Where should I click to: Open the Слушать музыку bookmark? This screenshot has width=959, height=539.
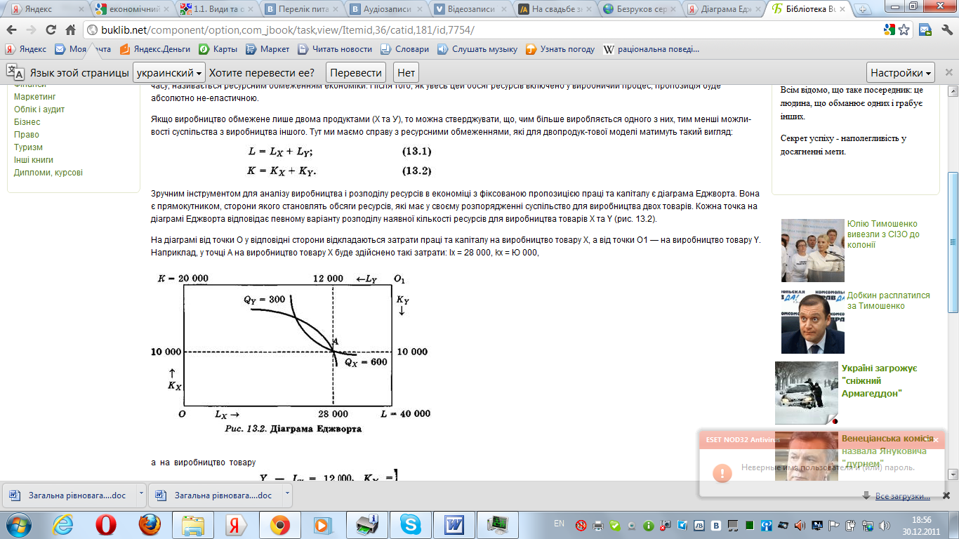coord(477,49)
